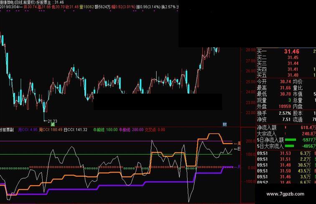Click the 外盘 value 10959
This screenshot has width=316, height=204.
(x=285, y=106)
